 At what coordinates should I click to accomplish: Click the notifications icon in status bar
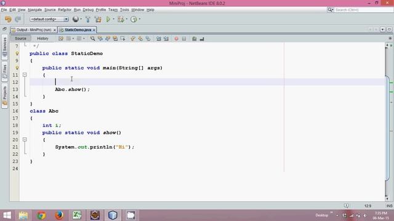[x=346, y=206]
